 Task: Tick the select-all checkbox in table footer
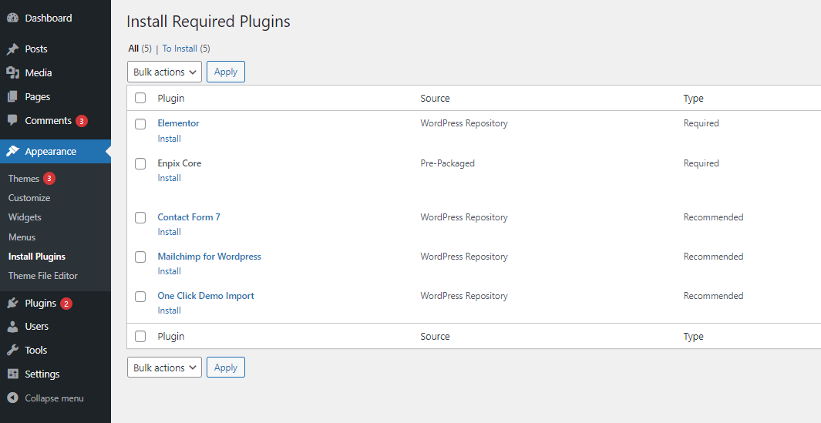[x=140, y=336]
